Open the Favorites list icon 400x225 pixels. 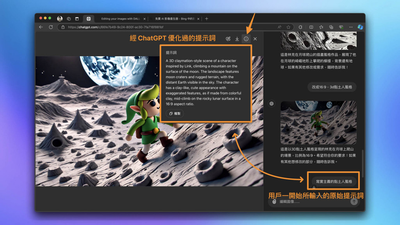321,27
